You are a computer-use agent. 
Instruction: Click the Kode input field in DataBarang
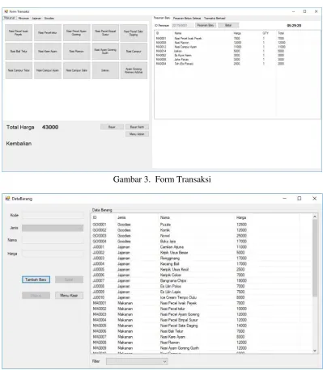point(53,215)
